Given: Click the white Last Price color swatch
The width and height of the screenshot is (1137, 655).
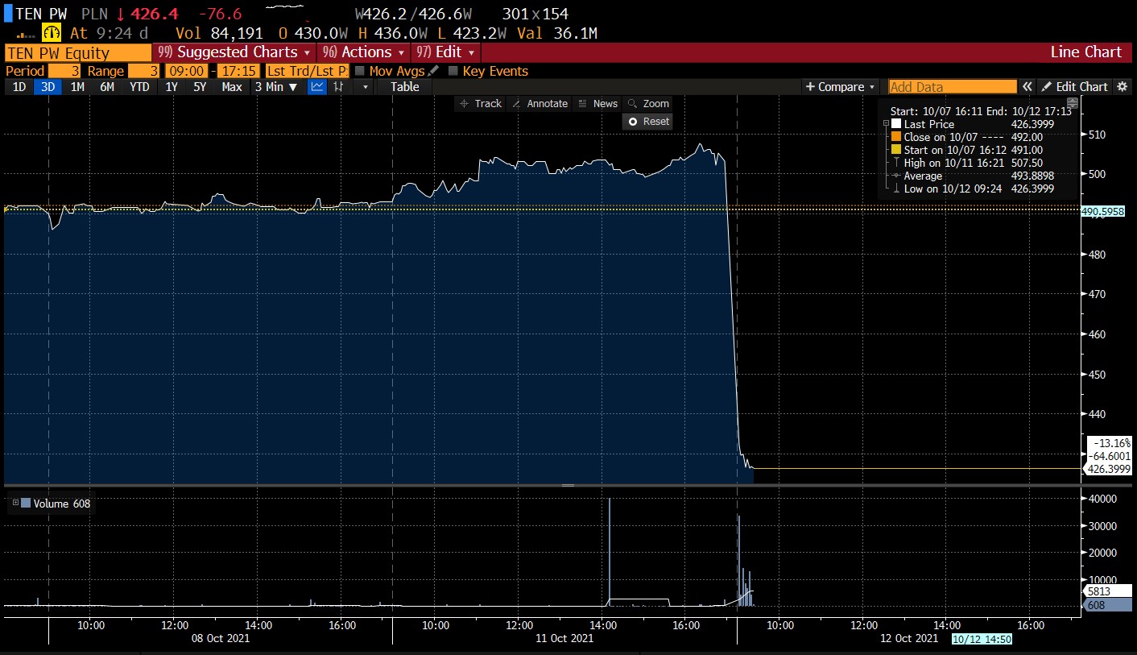Looking at the screenshot, I should pyautogui.click(x=896, y=124).
